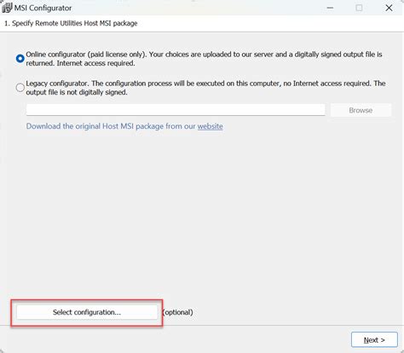Click the MSI Configurator title bar app icon
The width and height of the screenshot is (404, 353).
click(x=7, y=8)
